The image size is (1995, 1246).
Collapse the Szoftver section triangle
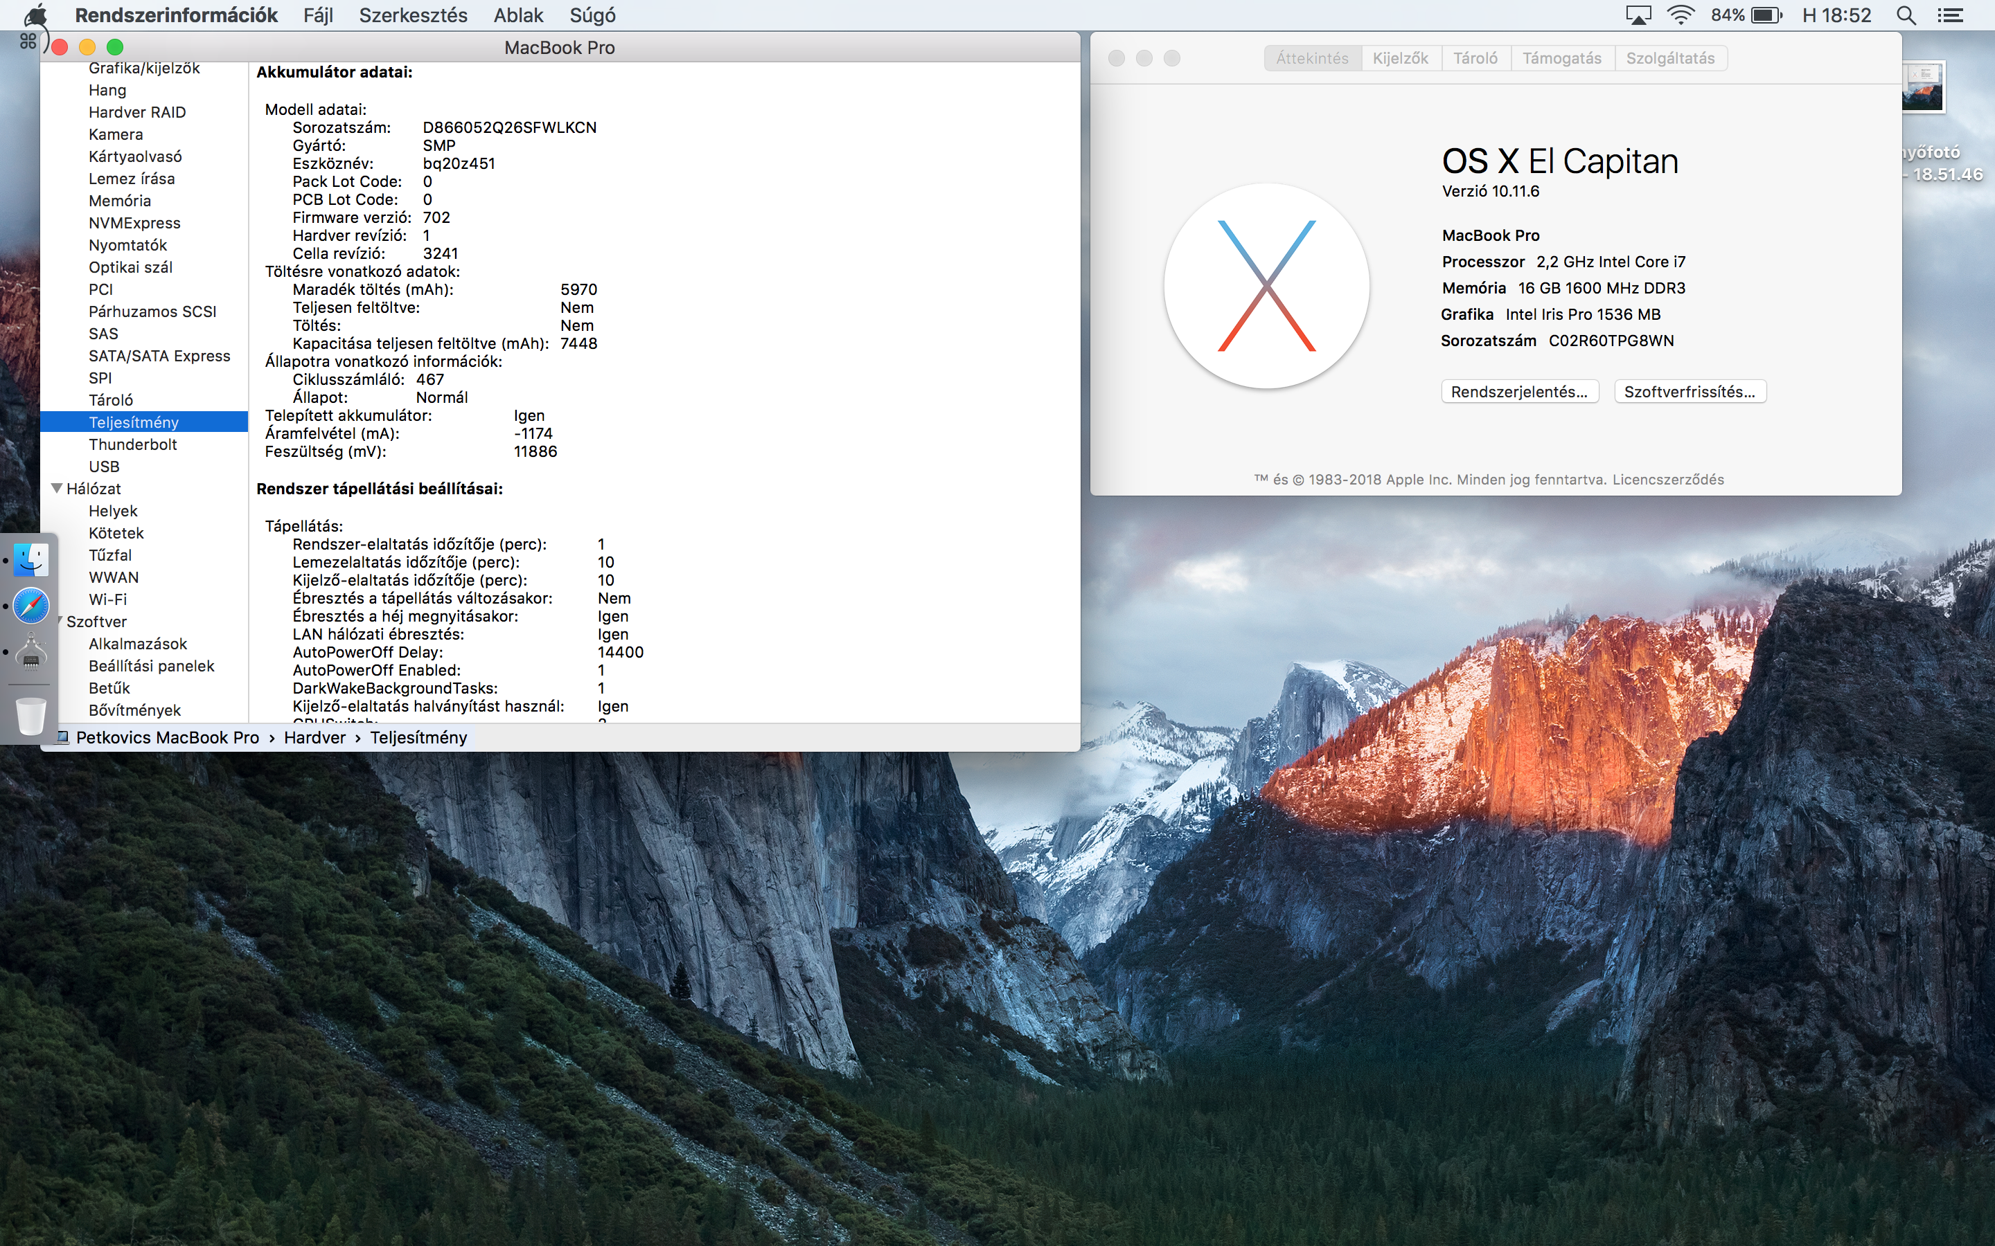(60, 620)
